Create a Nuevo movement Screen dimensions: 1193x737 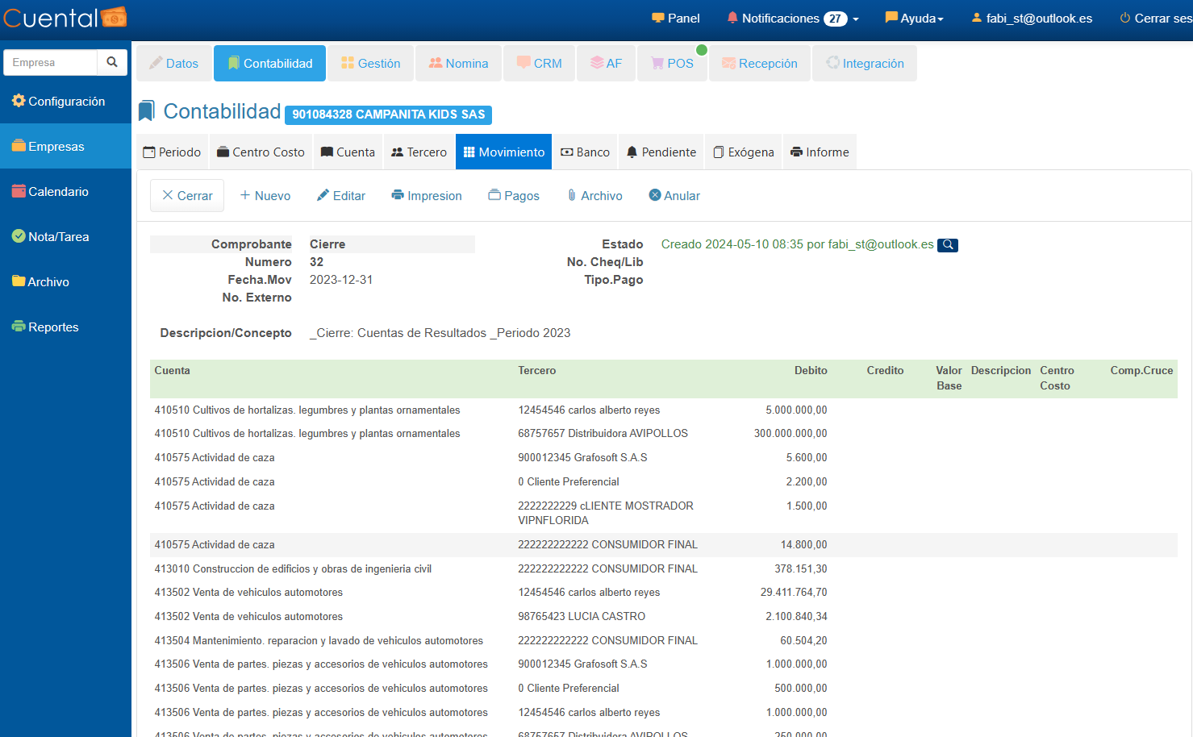point(265,196)
